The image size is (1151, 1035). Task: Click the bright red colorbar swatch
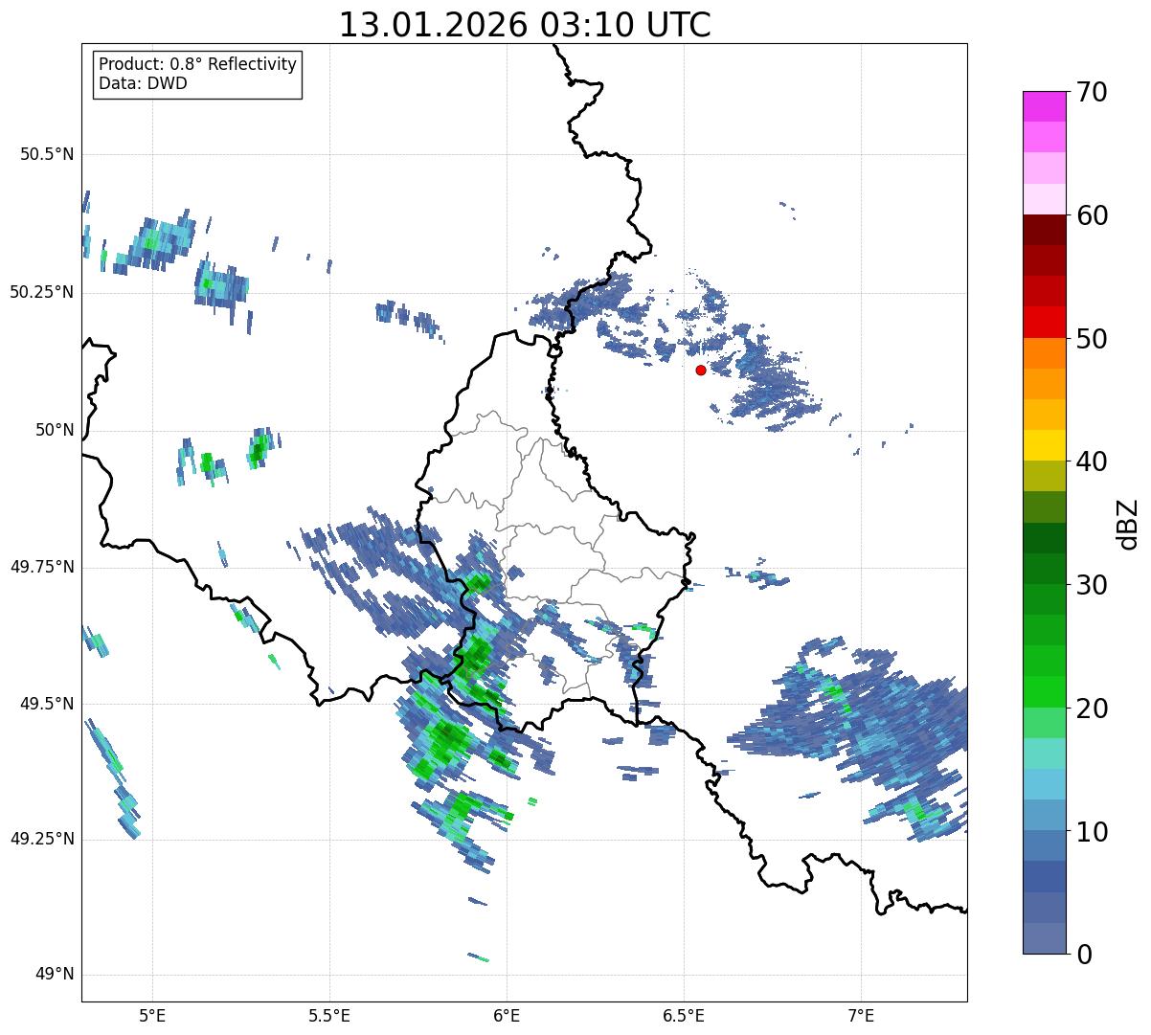pos(1044,322)
